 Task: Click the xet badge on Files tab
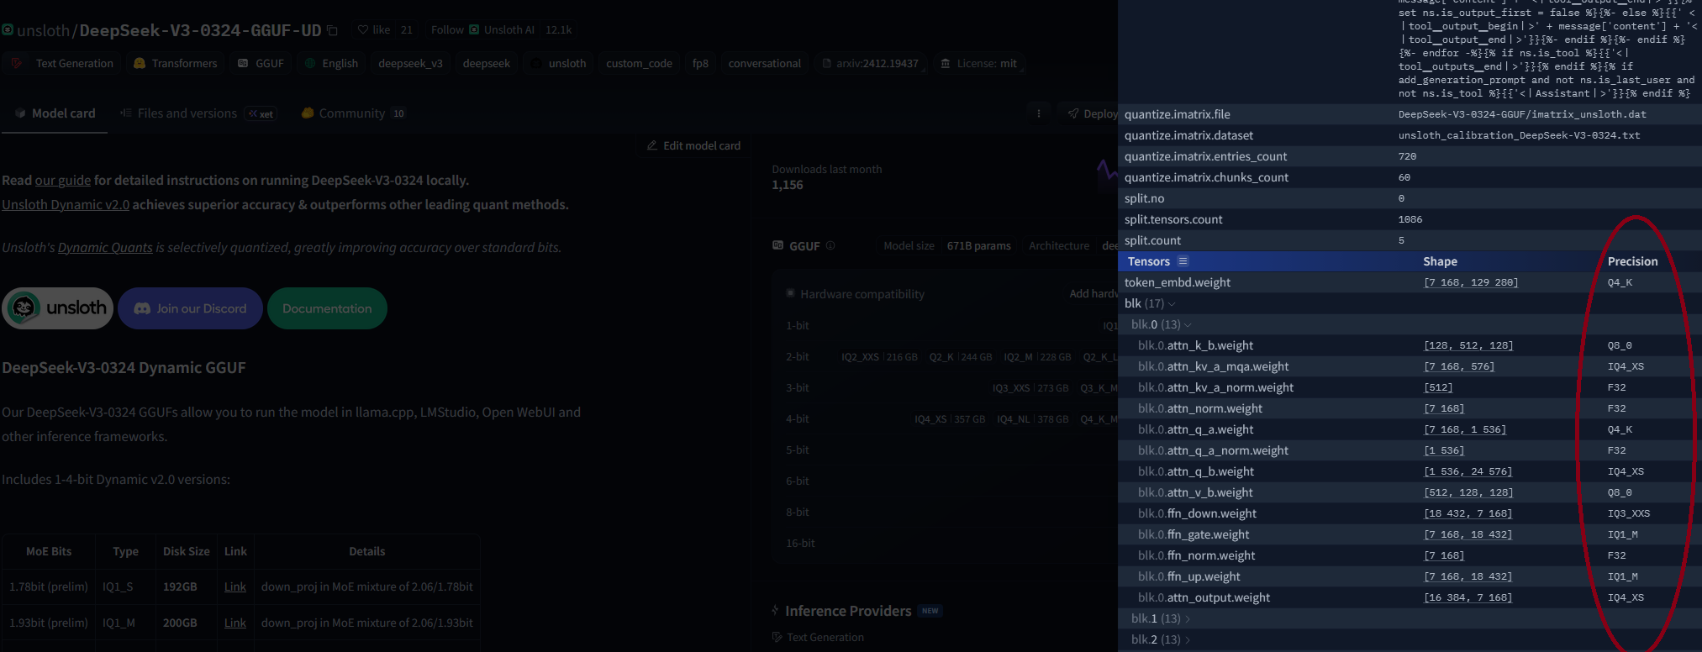(261, 113)
